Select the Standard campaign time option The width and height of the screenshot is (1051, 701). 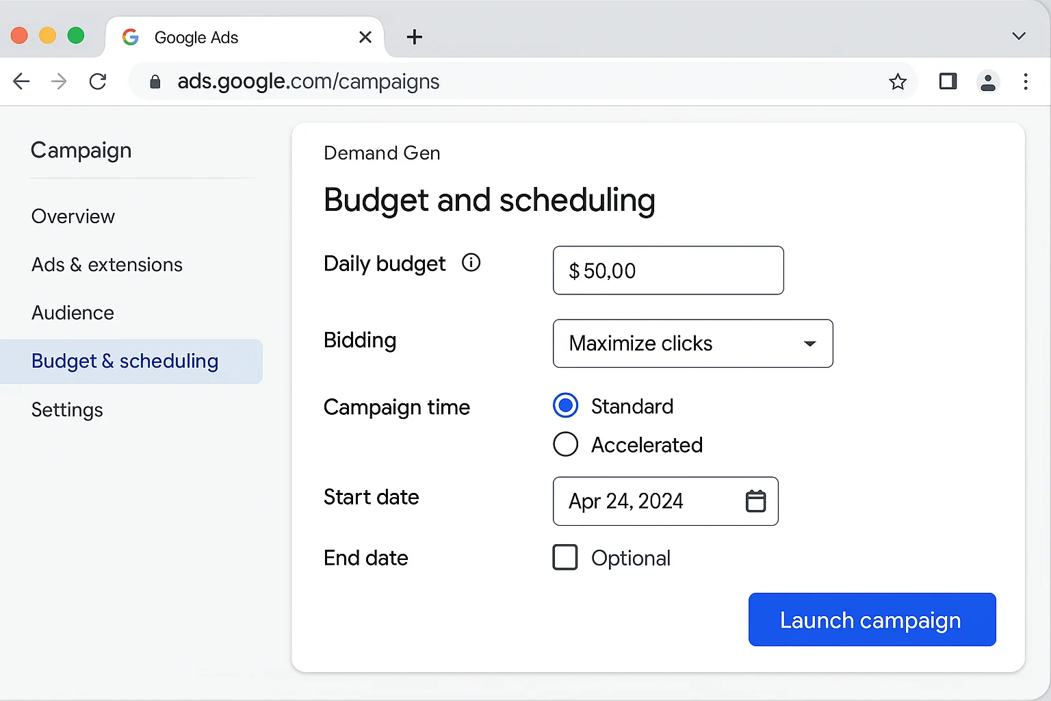point(565,405)
